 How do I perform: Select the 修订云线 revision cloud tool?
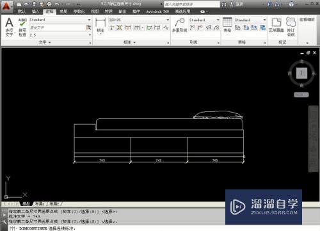(x=291, y=27)
